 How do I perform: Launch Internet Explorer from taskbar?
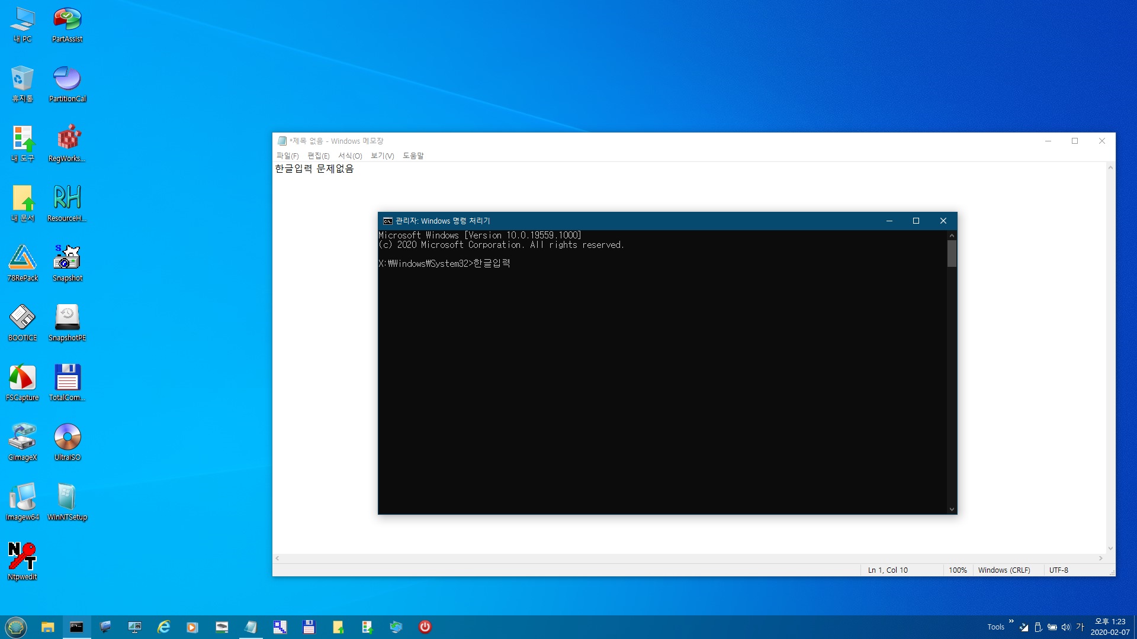[x=163, y=627]
